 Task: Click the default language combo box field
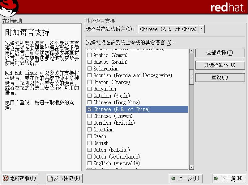[171, 29]
